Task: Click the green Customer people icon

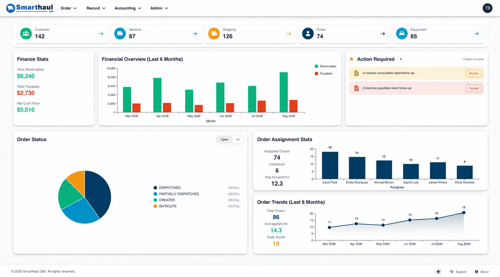Action: [x=26, y=34]
